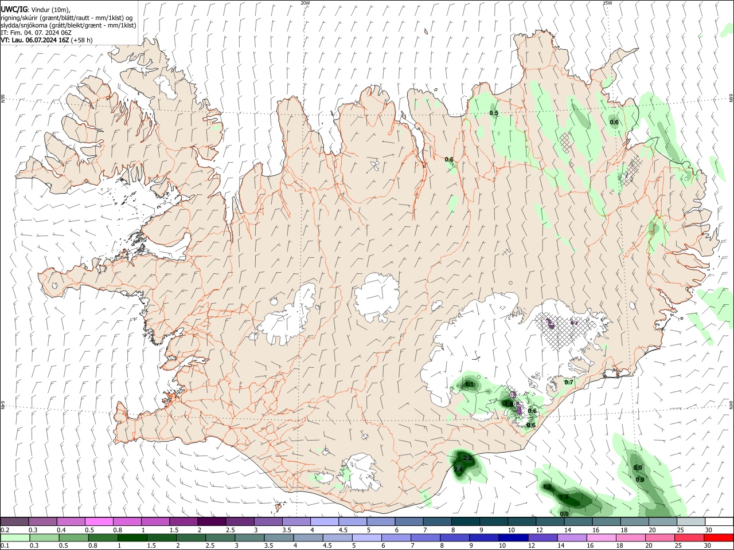
Task: Click the 0.7 precipitation value southeast of the glacier
Action: pyautogui.click(x=569, y=382)
